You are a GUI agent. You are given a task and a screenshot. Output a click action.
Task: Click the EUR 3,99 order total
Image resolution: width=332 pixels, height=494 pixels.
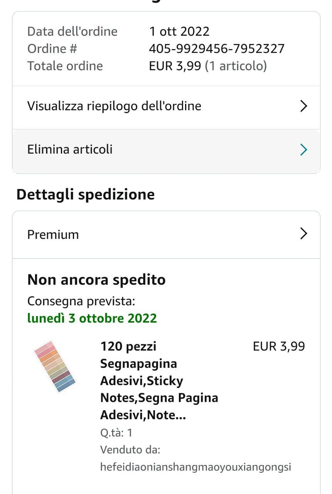[175, 66]
